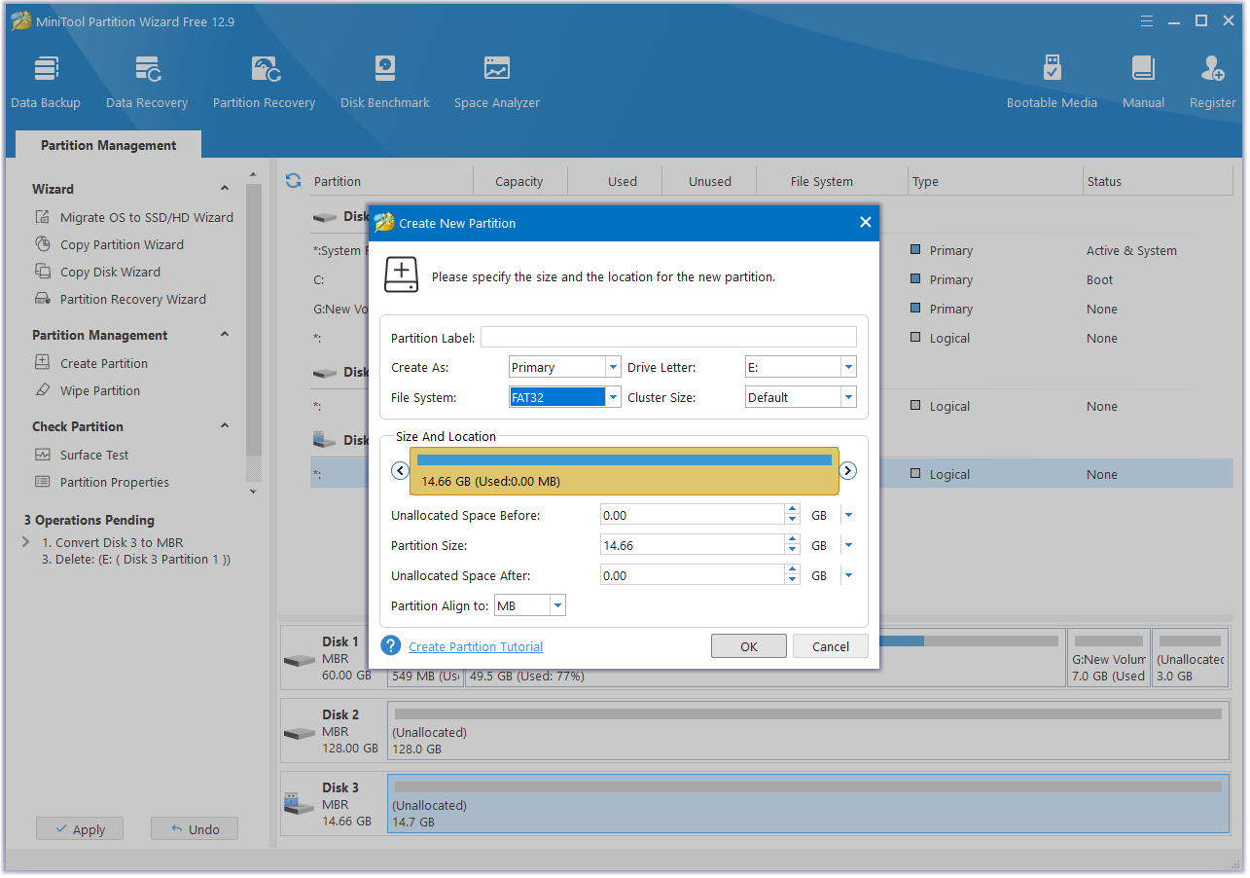Select the pending Delete E: operation

pyautogui.click(x=135, y=559)
